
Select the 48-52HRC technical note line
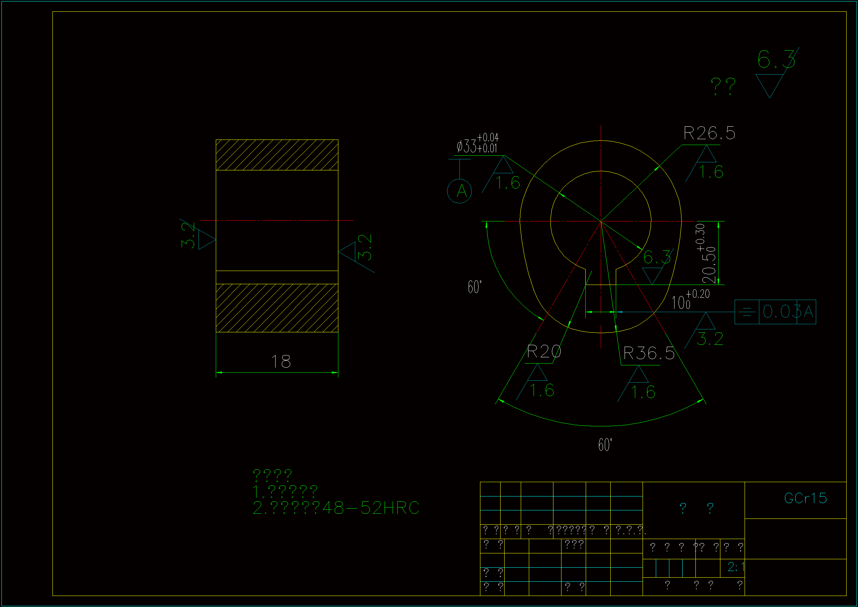click(335, 508)
